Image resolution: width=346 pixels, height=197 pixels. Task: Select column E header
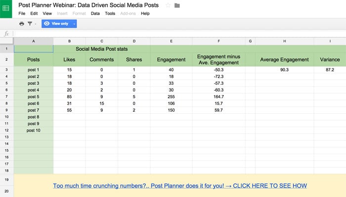point(171,41)
